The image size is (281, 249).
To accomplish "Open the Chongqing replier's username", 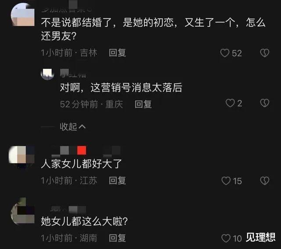I will pyautogui.click(x=73, y=73).
